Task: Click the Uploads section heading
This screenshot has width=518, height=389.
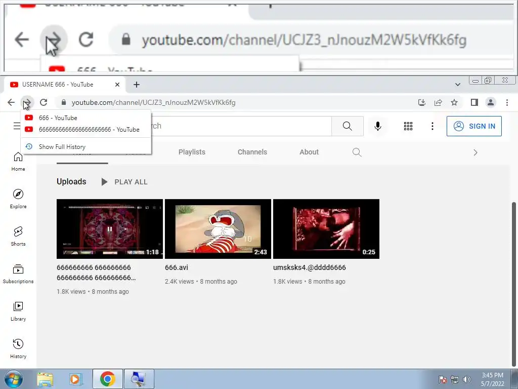Action: pyautogui.click(x=71, y=182)
